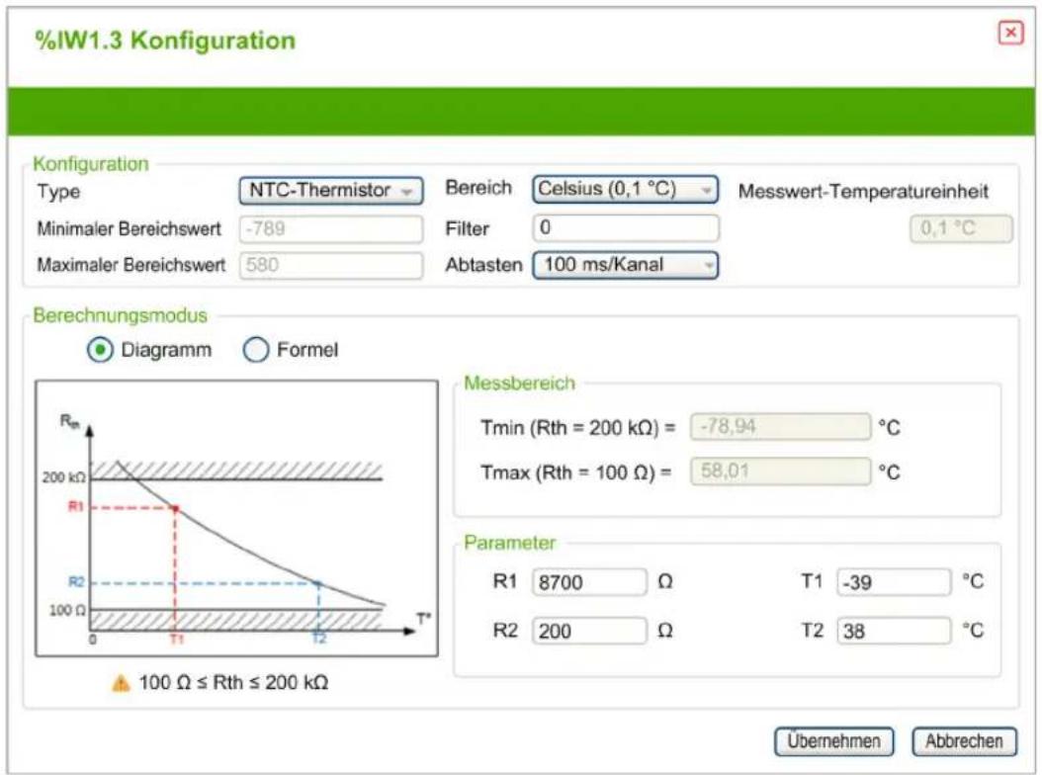Click the Abbrechen button
Screen dimensions: 1042x775
[x=964, y=741]
